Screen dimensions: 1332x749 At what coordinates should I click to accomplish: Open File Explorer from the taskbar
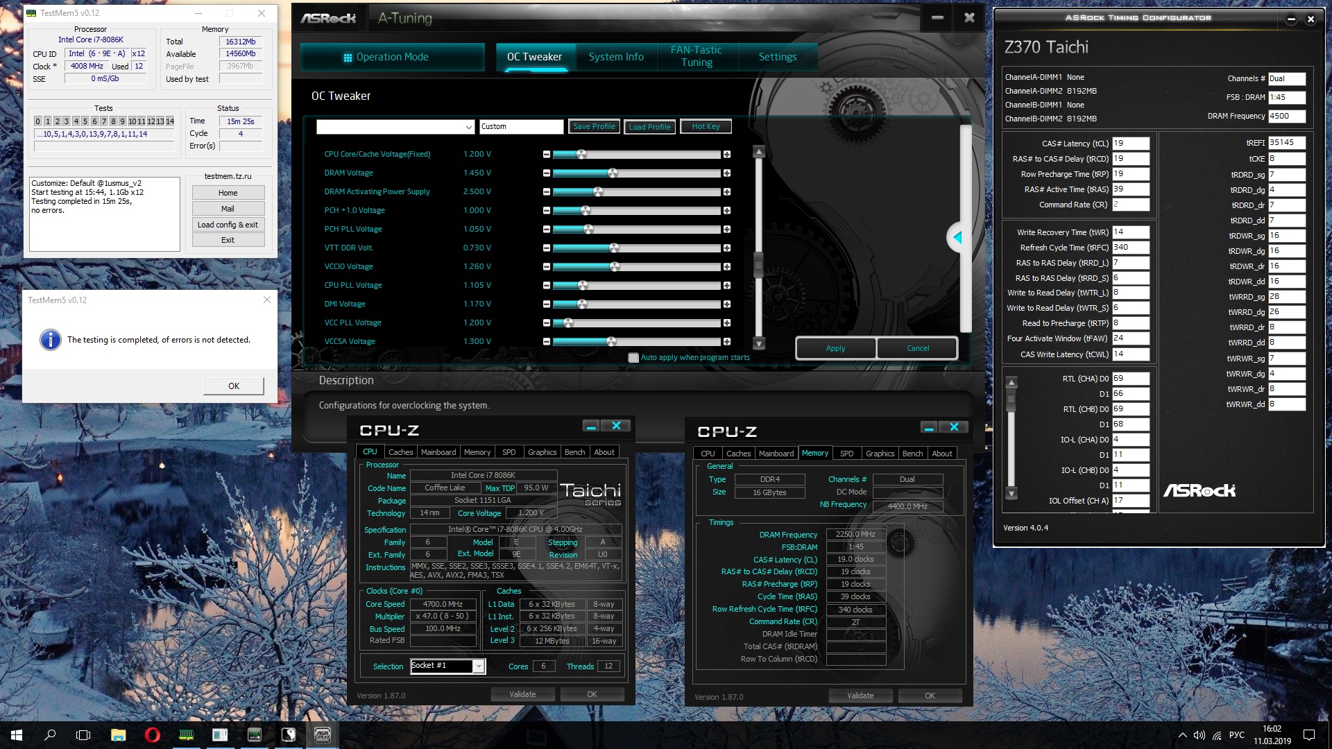click(x=118, y=735)
